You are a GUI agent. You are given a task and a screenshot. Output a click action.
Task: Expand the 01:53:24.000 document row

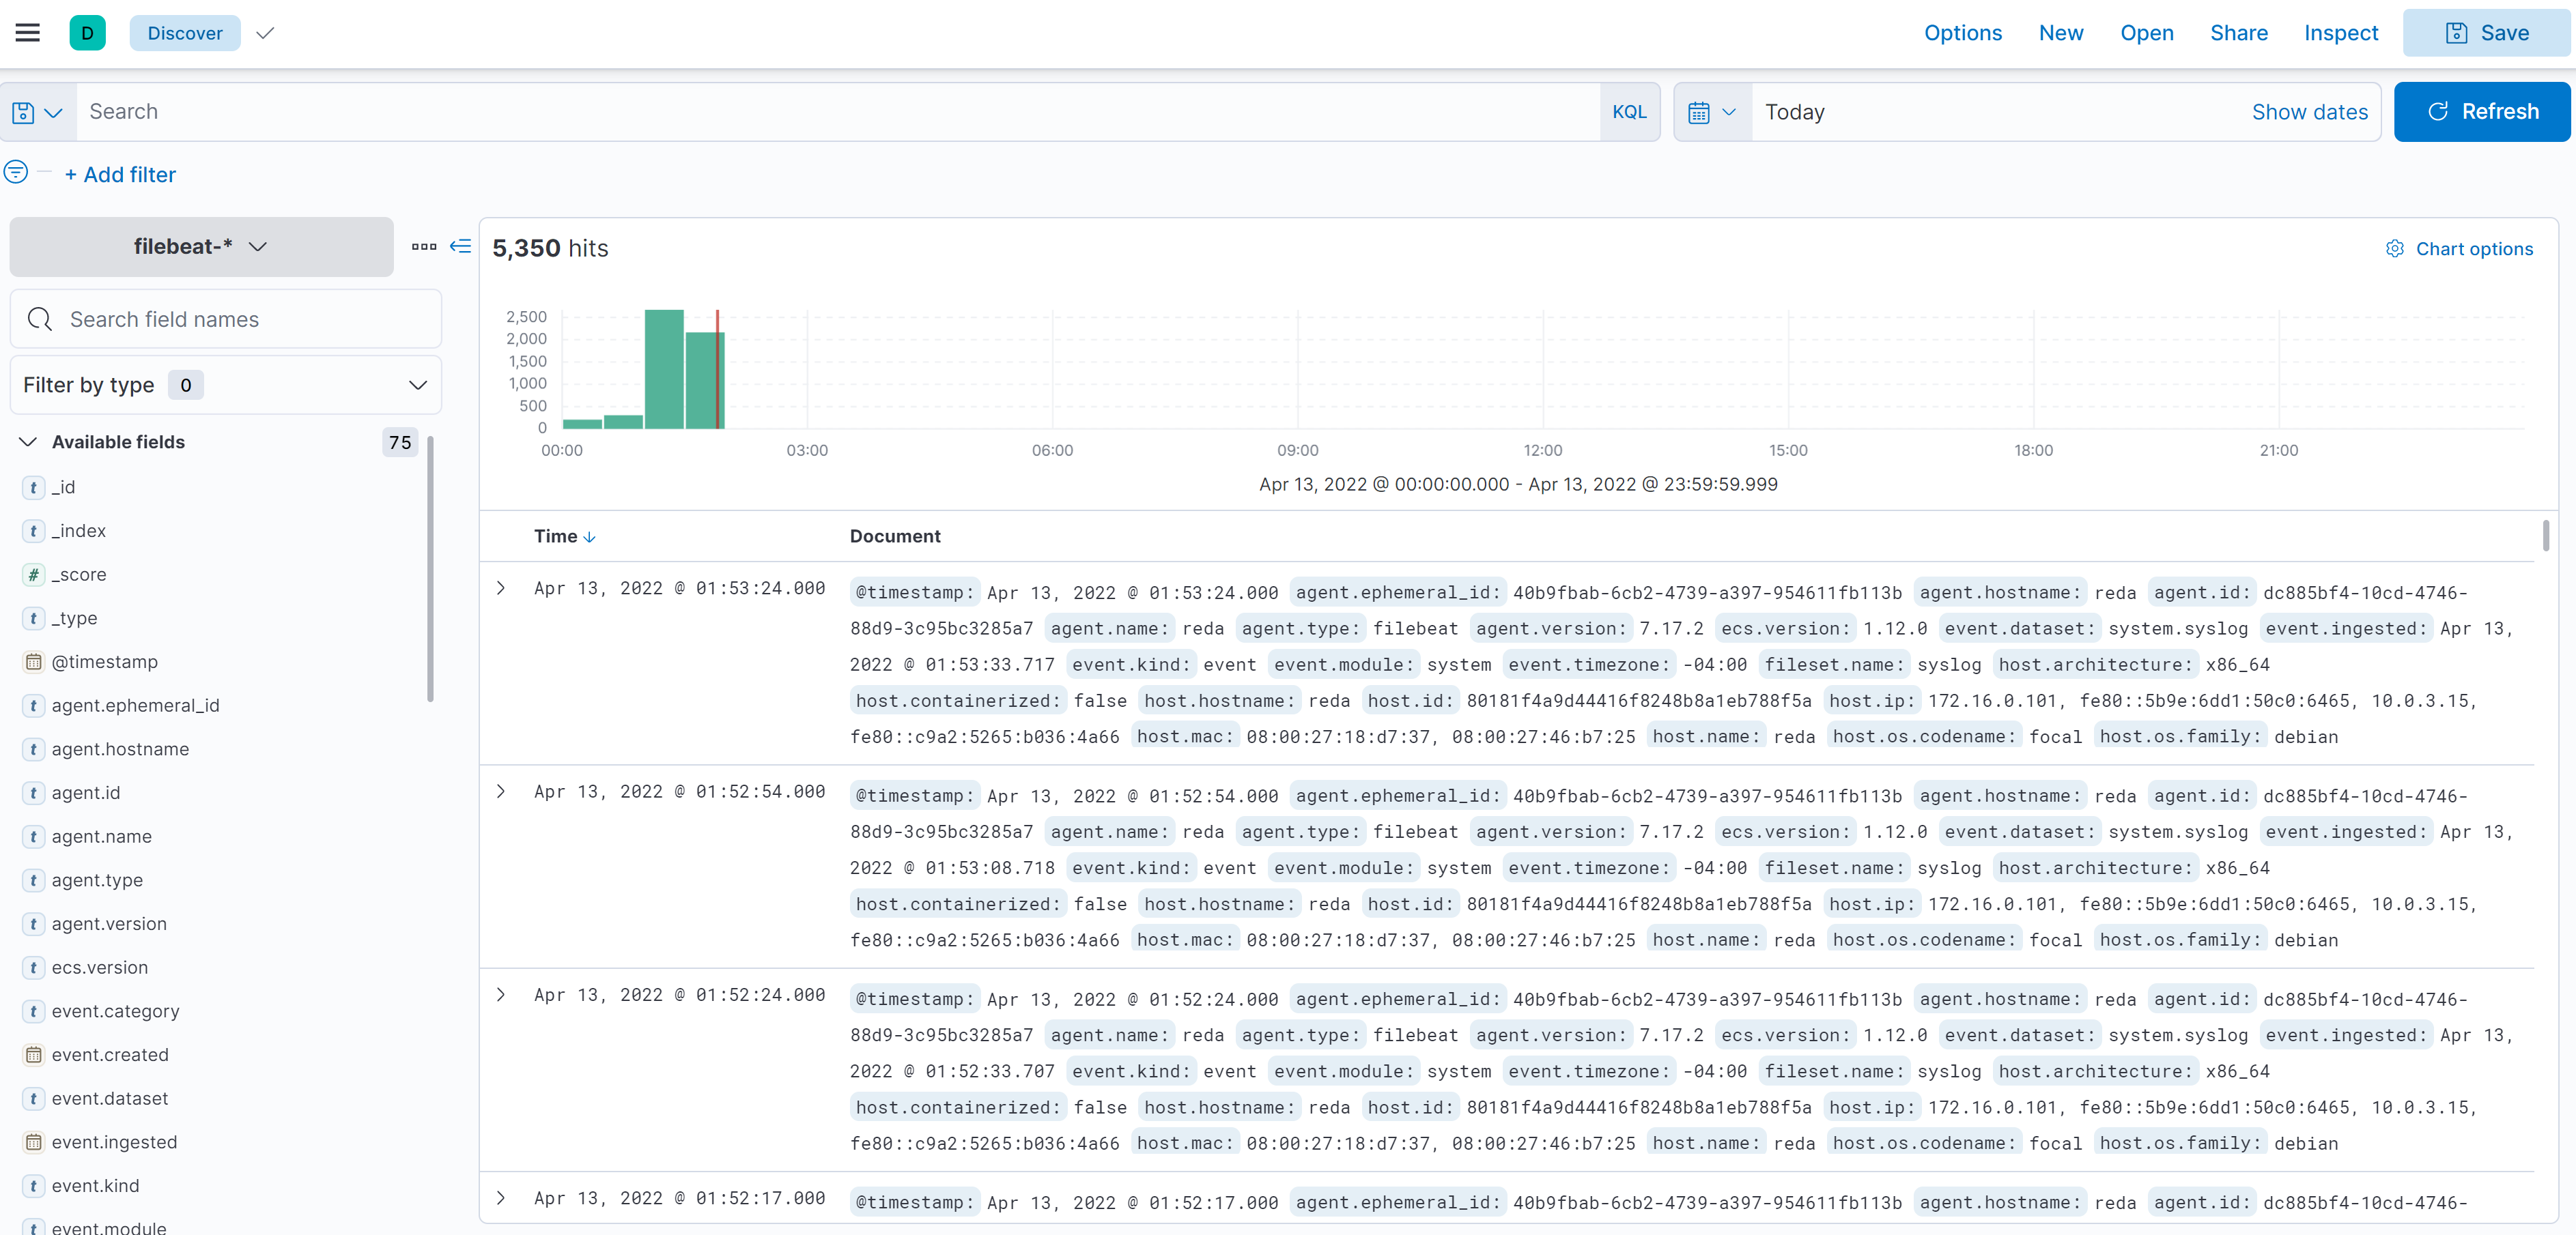tap(501, 589)
